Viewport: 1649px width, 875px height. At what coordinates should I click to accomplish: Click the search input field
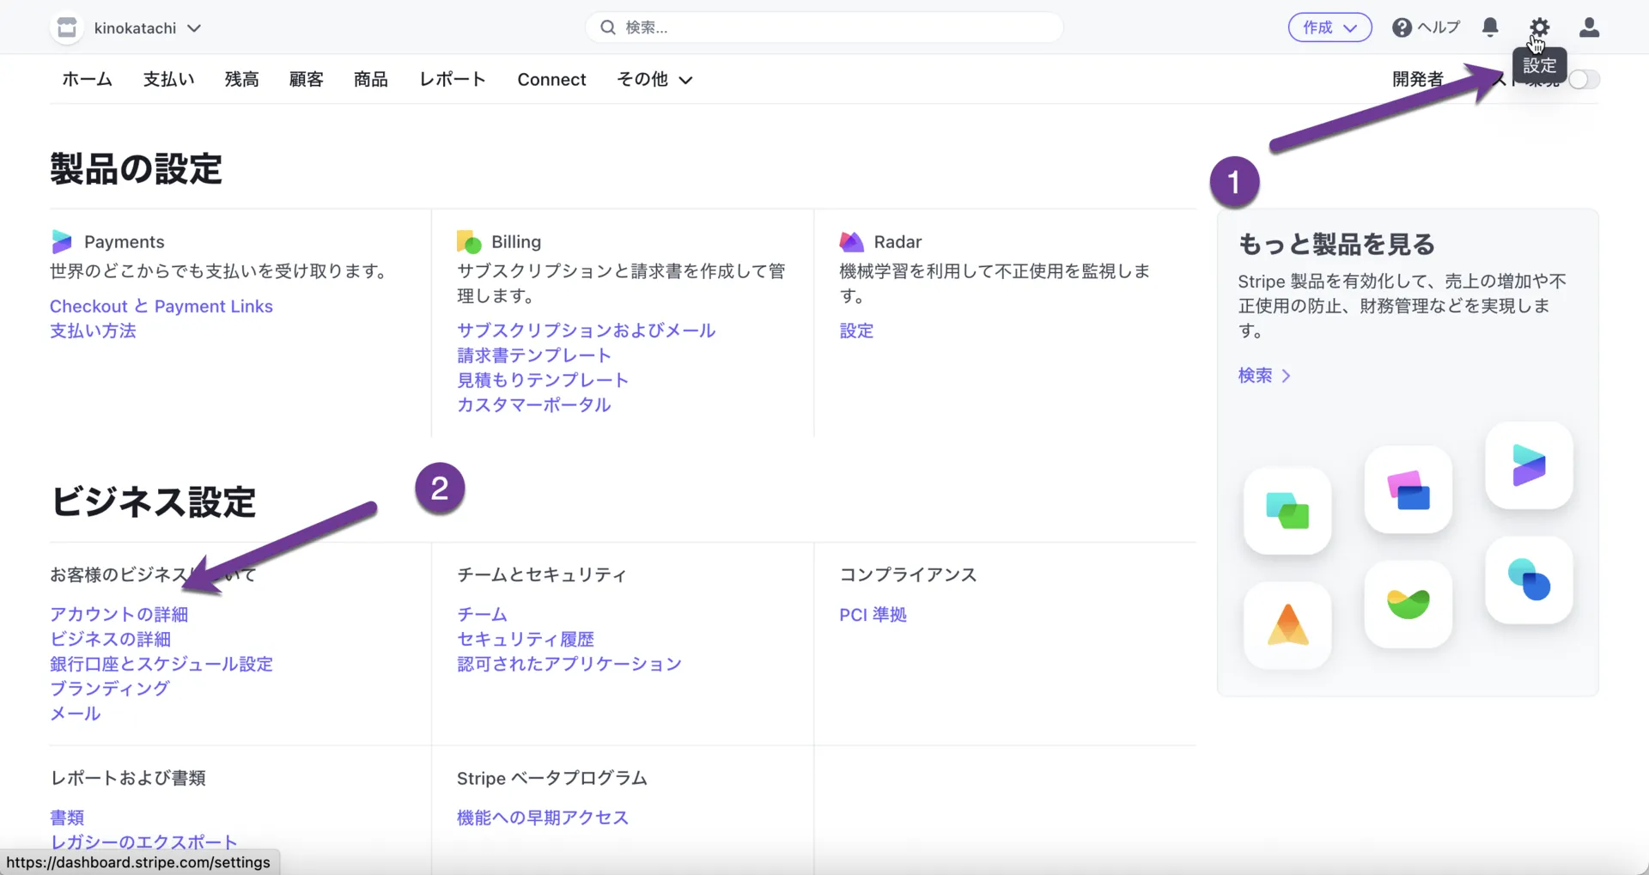[824, 27]
